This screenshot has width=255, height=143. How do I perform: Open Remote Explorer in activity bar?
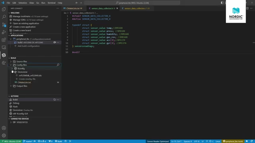pyautogui.click(x=4, y=47)
